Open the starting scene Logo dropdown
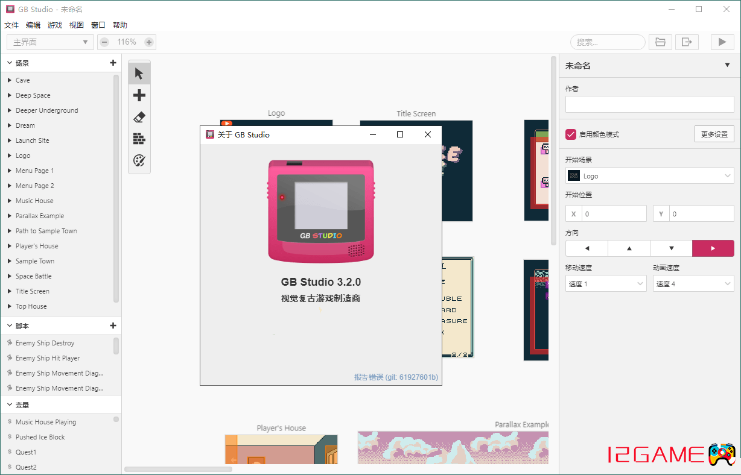 pos(650,176)
